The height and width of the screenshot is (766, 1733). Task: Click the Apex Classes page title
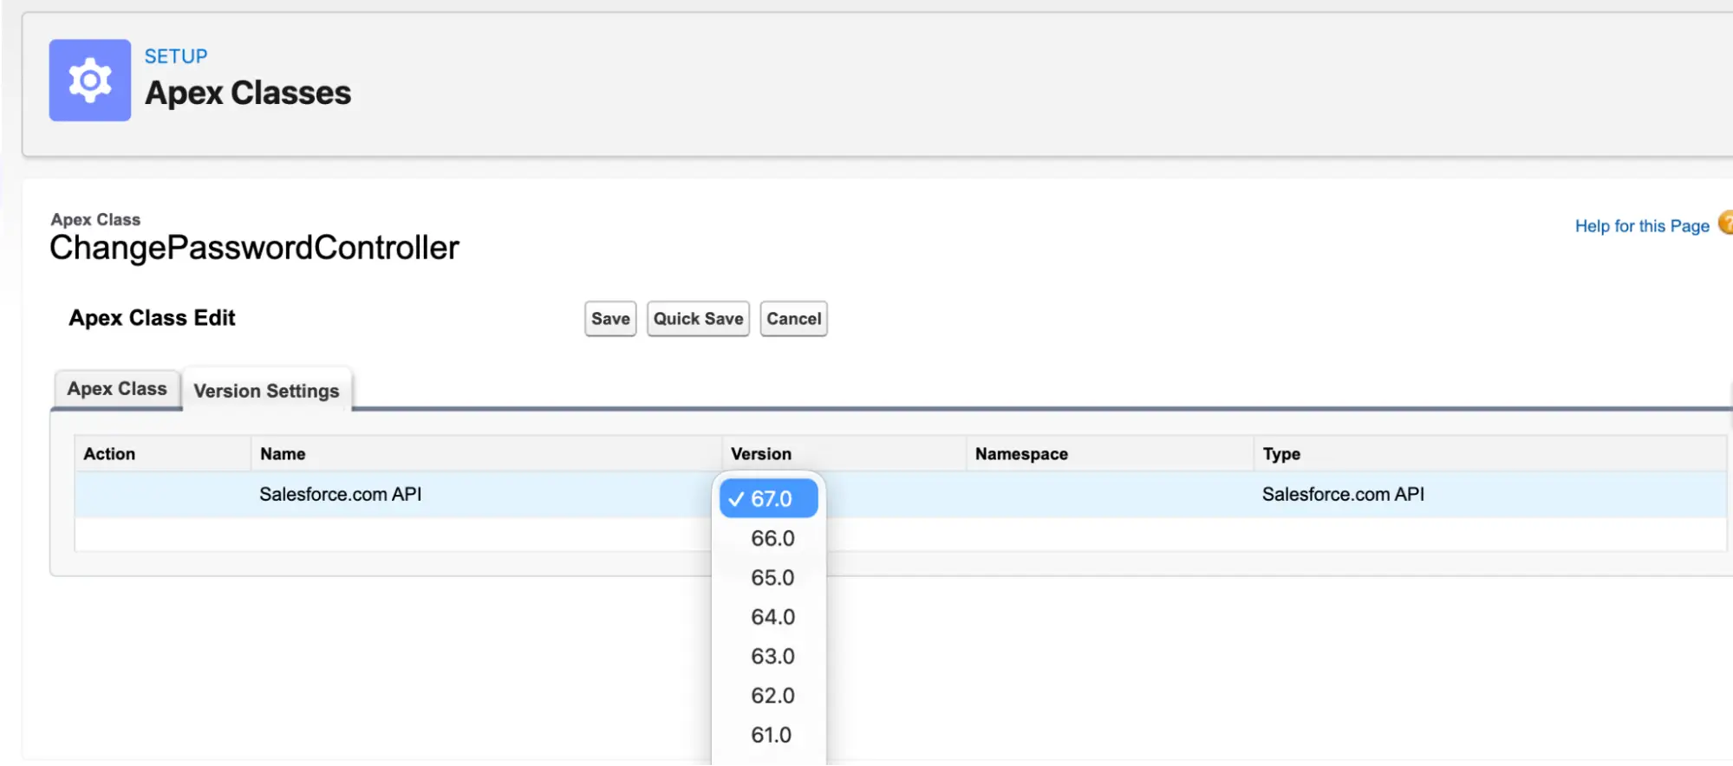(x=248, y=93)
